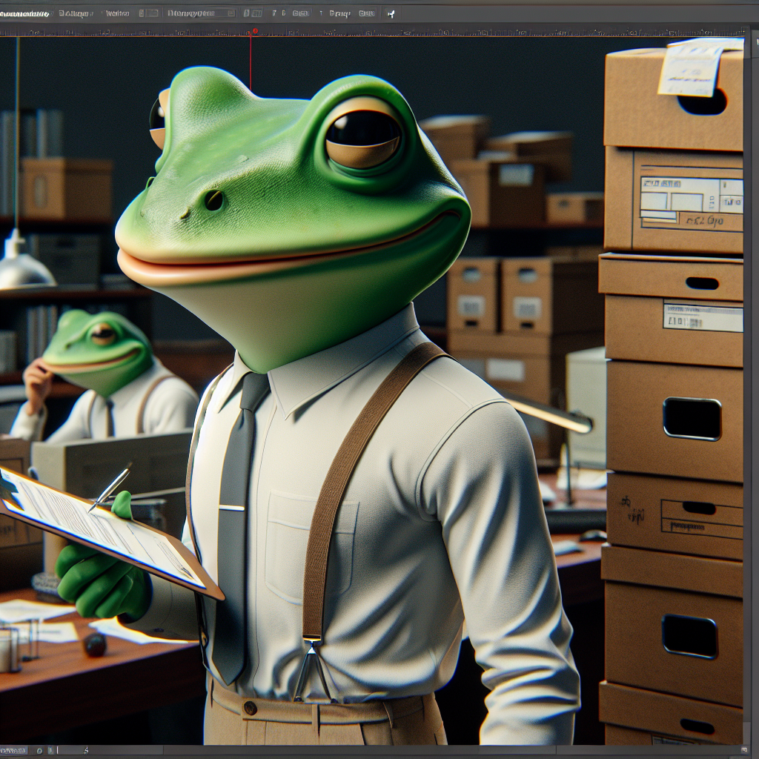
Task: Select the red vertical guide line on the canvas
Action: click(251, 63)
